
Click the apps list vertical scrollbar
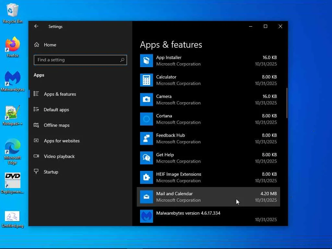click(x=287, y=103)
